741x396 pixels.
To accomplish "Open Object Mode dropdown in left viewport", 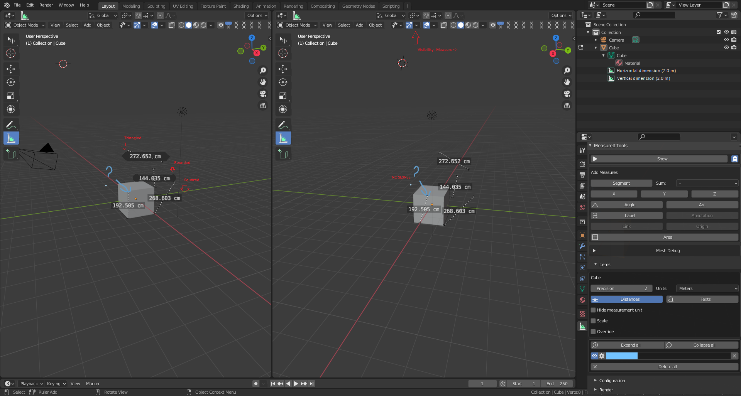I will [x=25, y=25].
